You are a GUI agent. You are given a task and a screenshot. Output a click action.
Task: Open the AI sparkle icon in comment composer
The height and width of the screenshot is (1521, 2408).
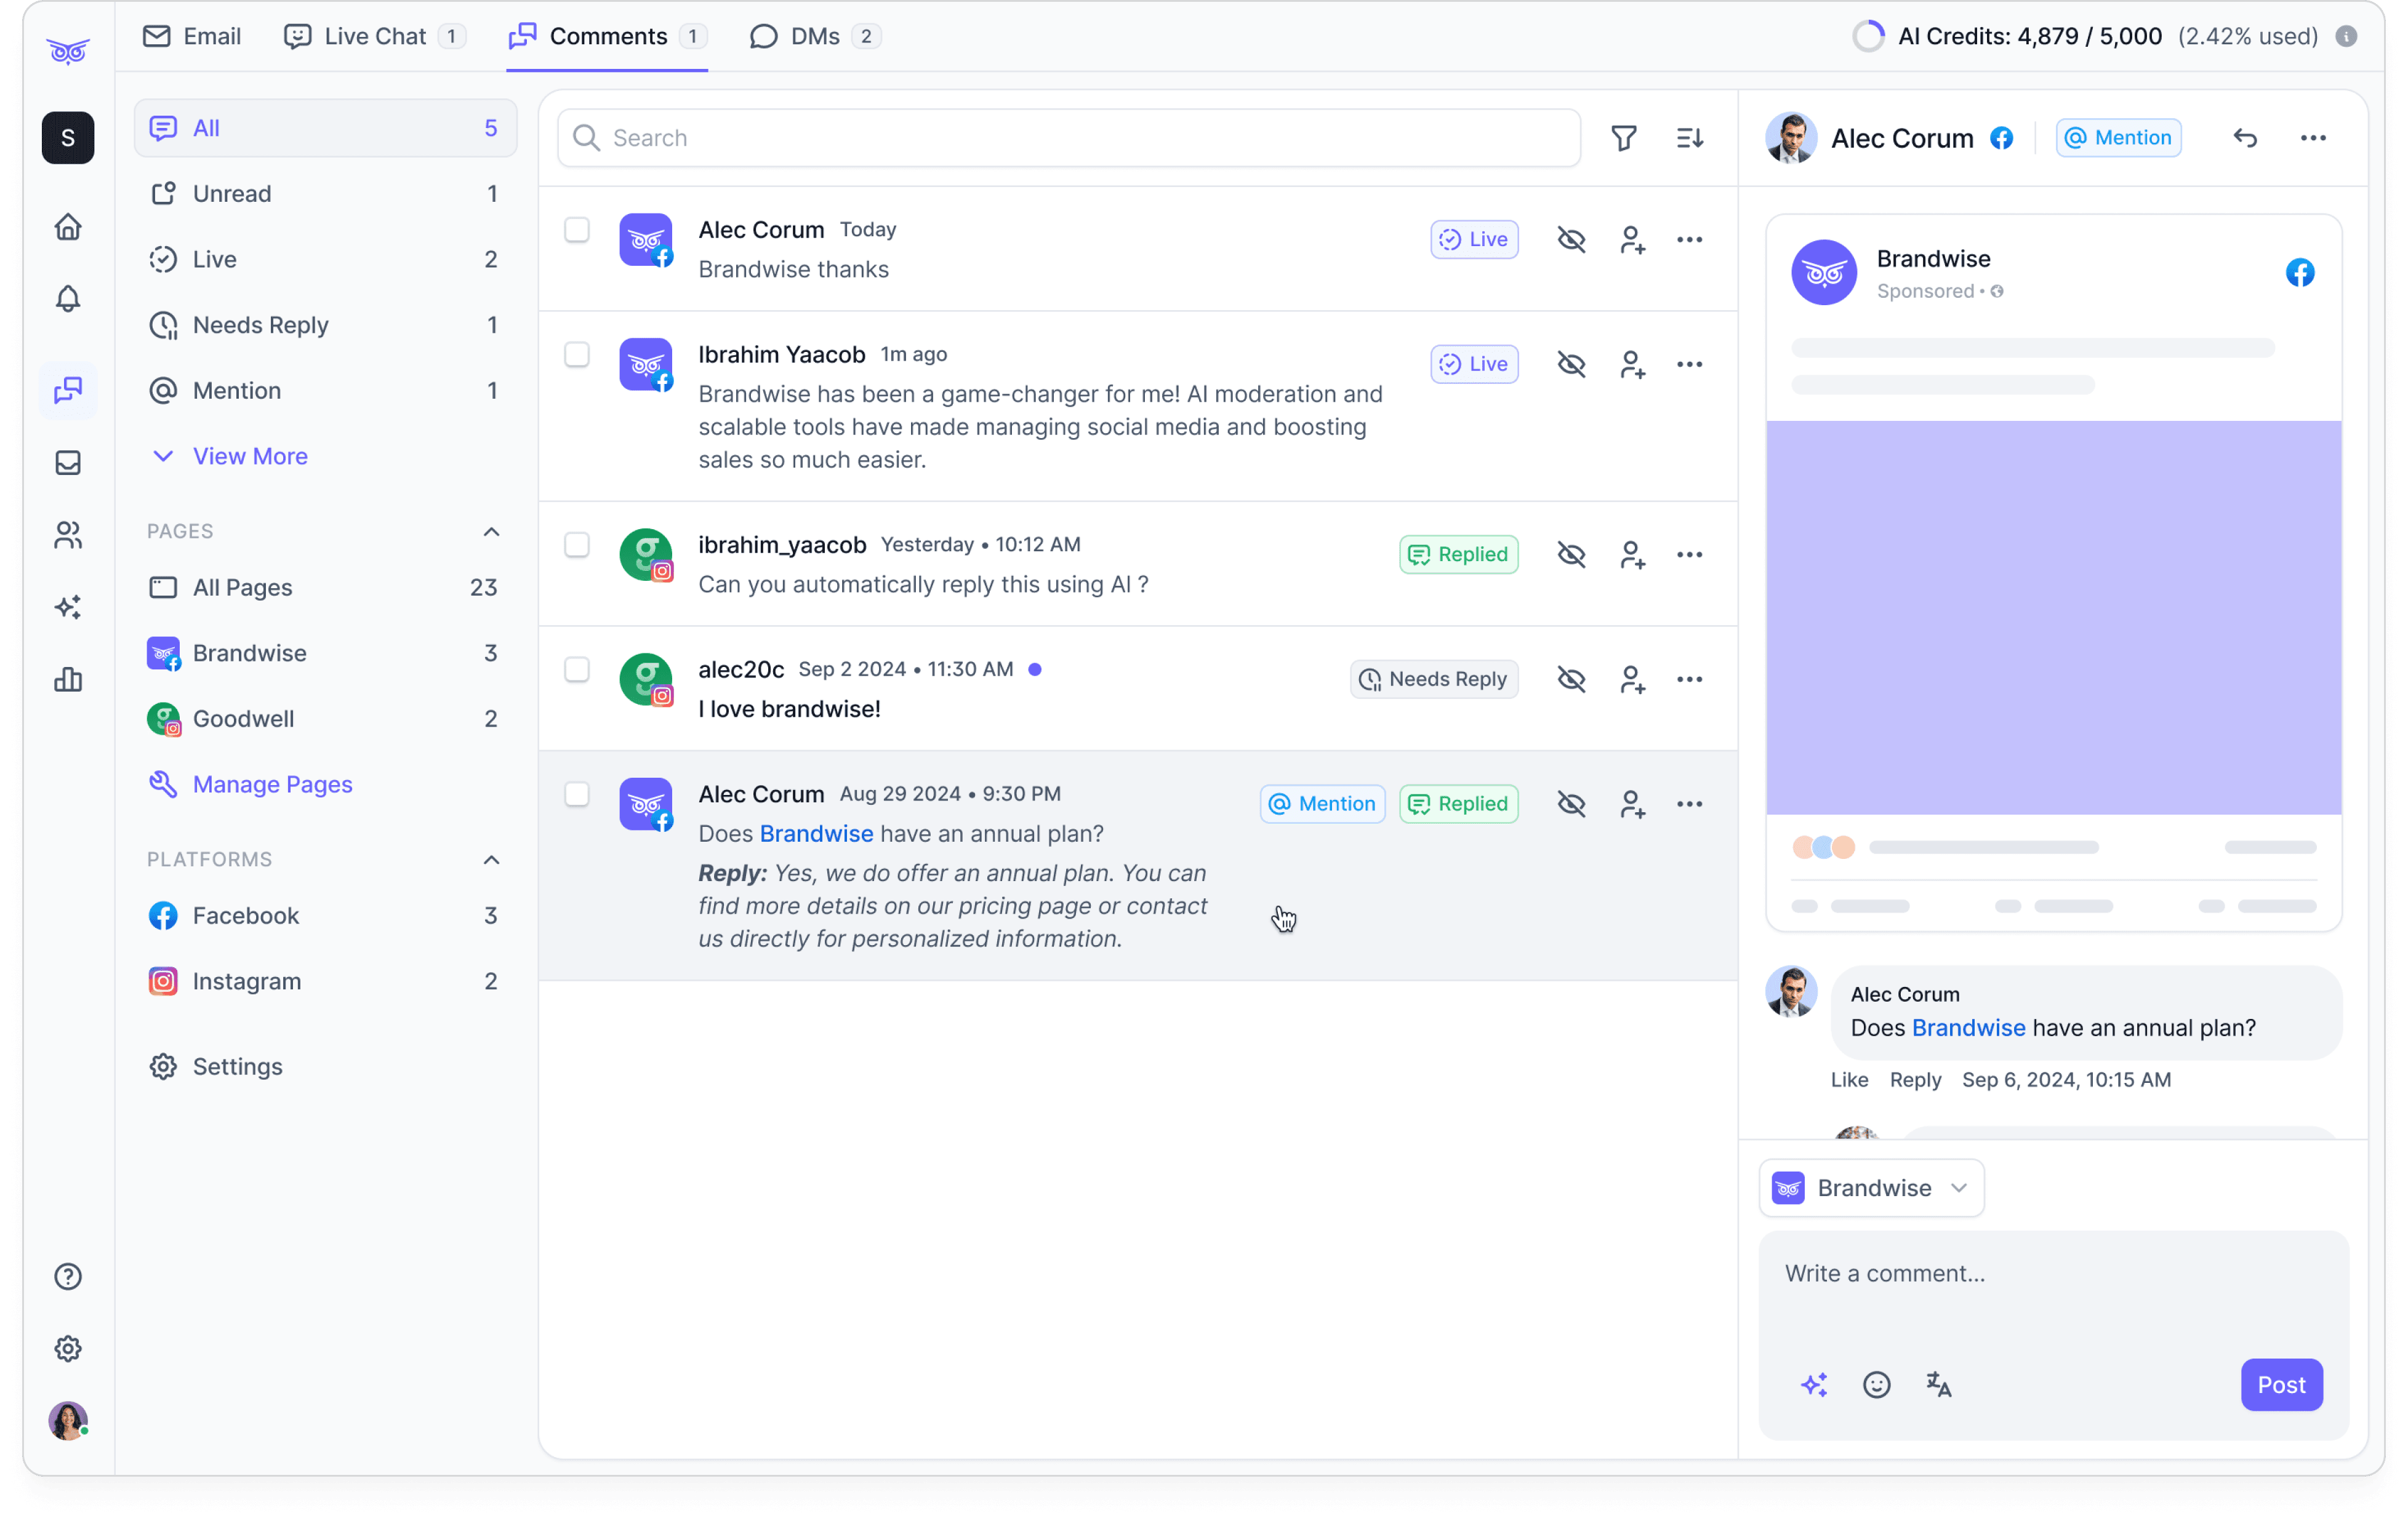1814,1384
